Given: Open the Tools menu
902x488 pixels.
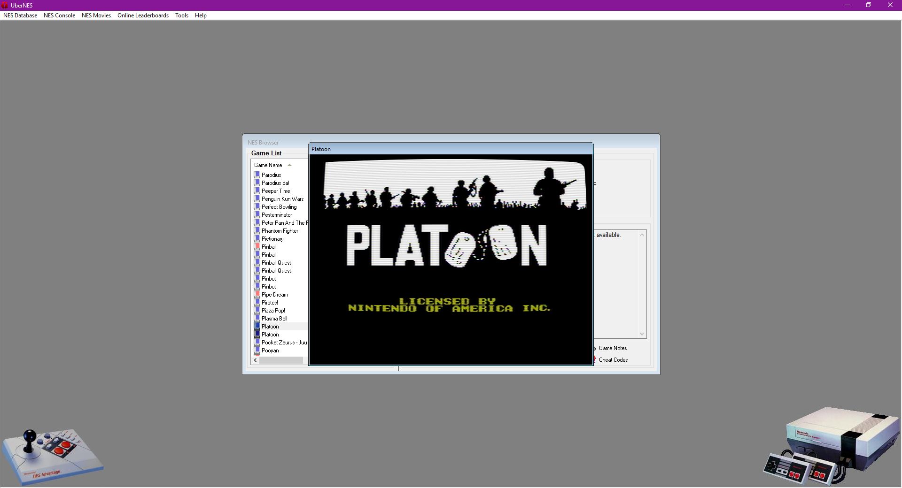Looking at the screenshot, I should (x=182, y=15).
